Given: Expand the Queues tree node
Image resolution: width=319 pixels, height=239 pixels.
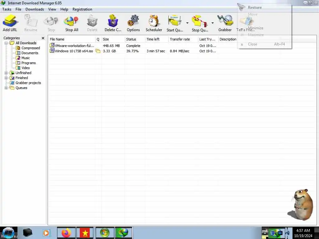Looking at the screenshot, I should (x=6, y=88).
